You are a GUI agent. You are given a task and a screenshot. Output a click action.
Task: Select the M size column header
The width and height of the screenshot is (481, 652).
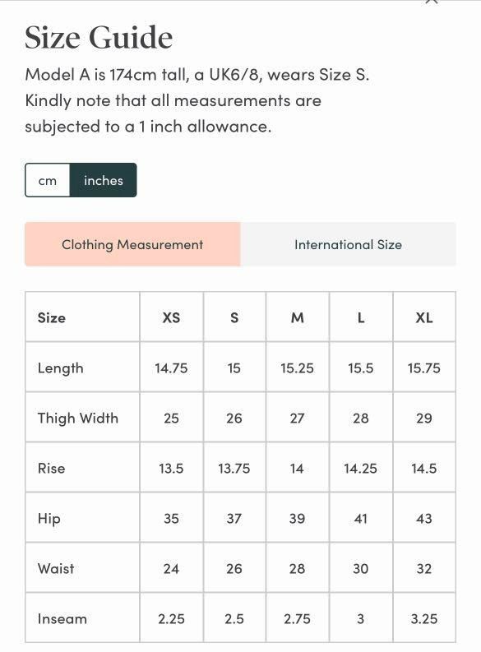pos(298,317)
